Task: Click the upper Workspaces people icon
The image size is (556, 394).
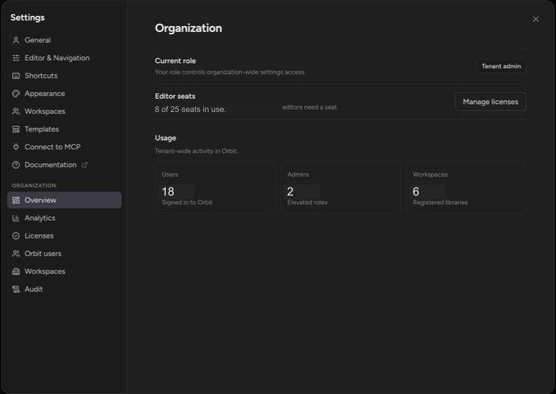Action: pyautogui.click(x=15, y=111)
